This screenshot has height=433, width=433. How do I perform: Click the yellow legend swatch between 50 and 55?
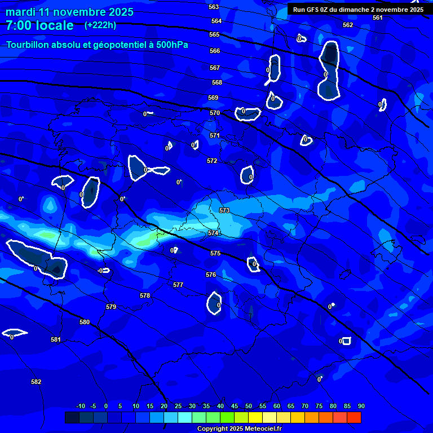255,418
